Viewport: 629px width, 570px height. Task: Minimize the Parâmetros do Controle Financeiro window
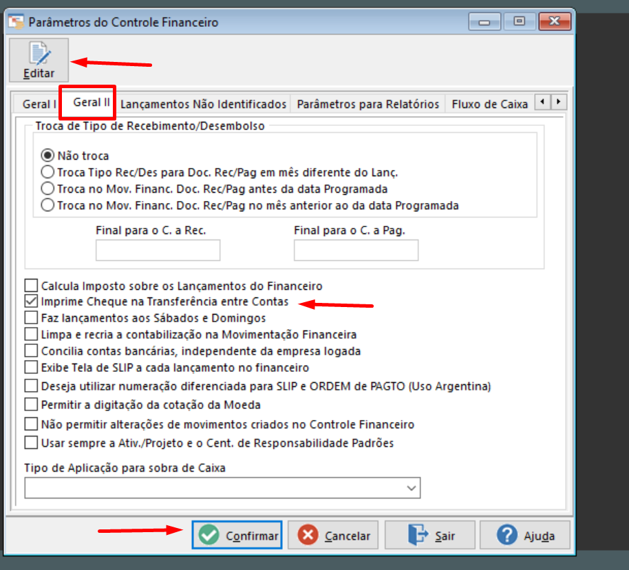tap(484, 21)
